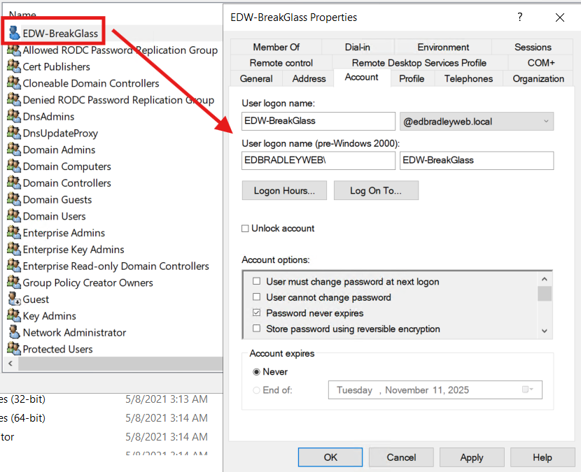Select the Enterprise Admins group icon
The width and height of the screenshot is (581, 472).
14,232
